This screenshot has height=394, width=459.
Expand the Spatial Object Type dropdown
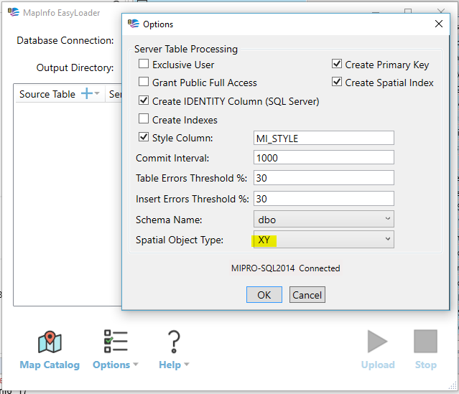(x=323, y=240)
